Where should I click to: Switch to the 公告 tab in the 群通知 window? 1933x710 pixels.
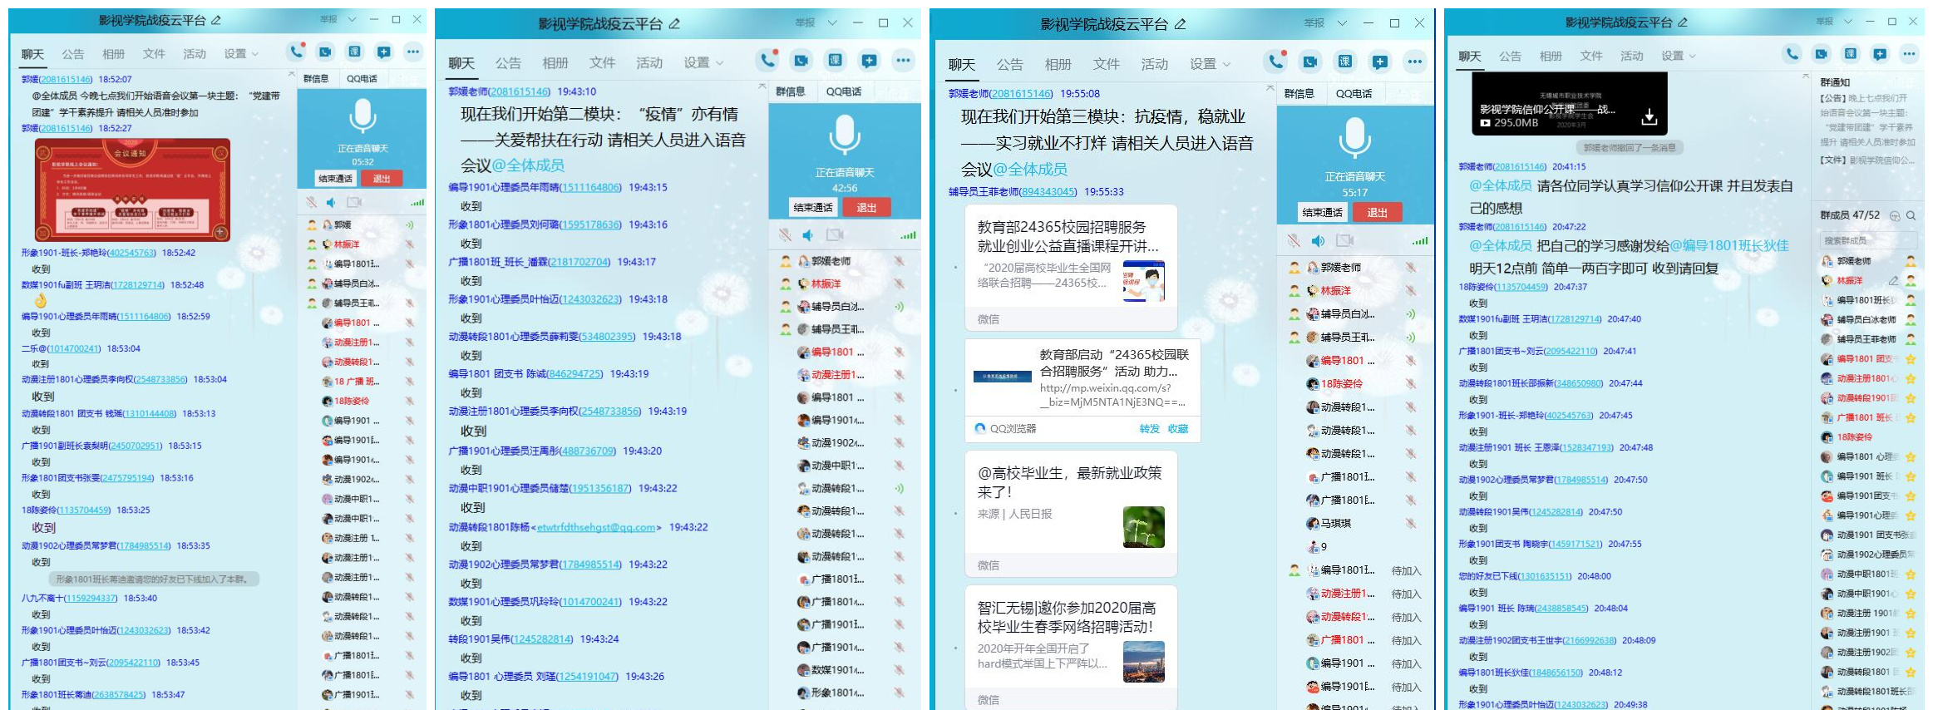[x=1510, y=56]
